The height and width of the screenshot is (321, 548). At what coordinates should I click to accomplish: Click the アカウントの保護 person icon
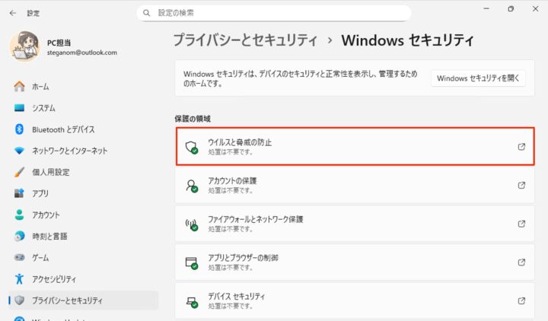click(192, 185)
